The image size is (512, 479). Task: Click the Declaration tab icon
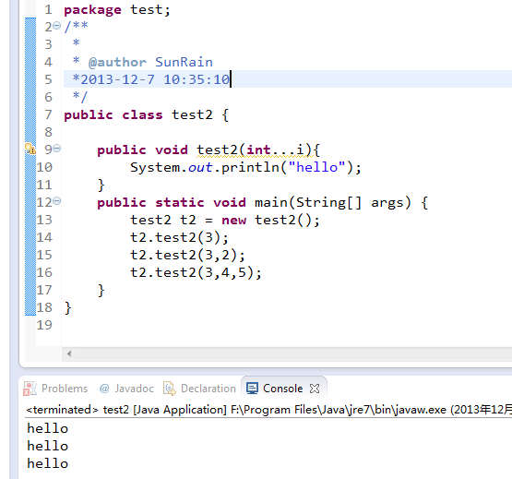coord(170,389)
